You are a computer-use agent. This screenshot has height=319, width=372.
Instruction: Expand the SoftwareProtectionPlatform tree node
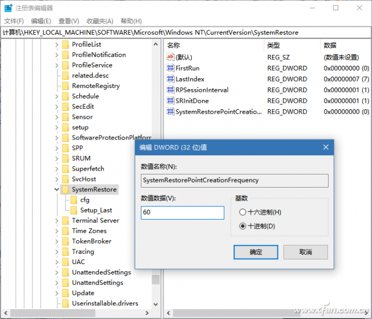pos(56,138)
